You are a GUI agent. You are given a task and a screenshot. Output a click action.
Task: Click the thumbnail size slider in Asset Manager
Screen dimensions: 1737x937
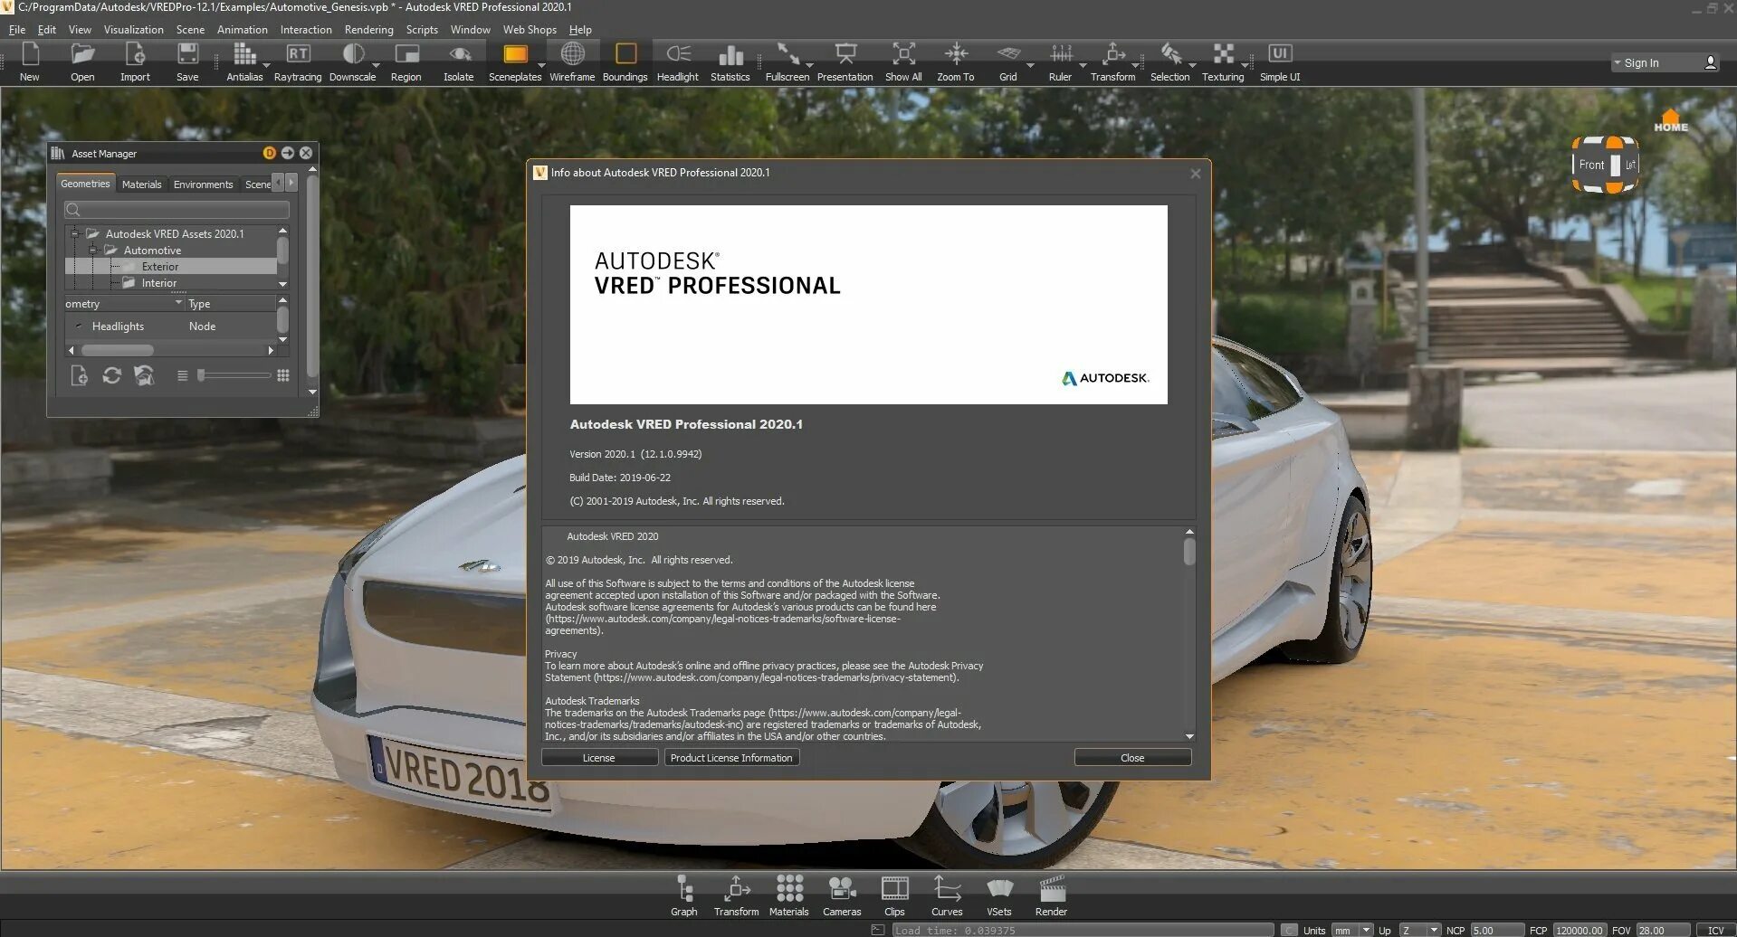pos(234,375)
